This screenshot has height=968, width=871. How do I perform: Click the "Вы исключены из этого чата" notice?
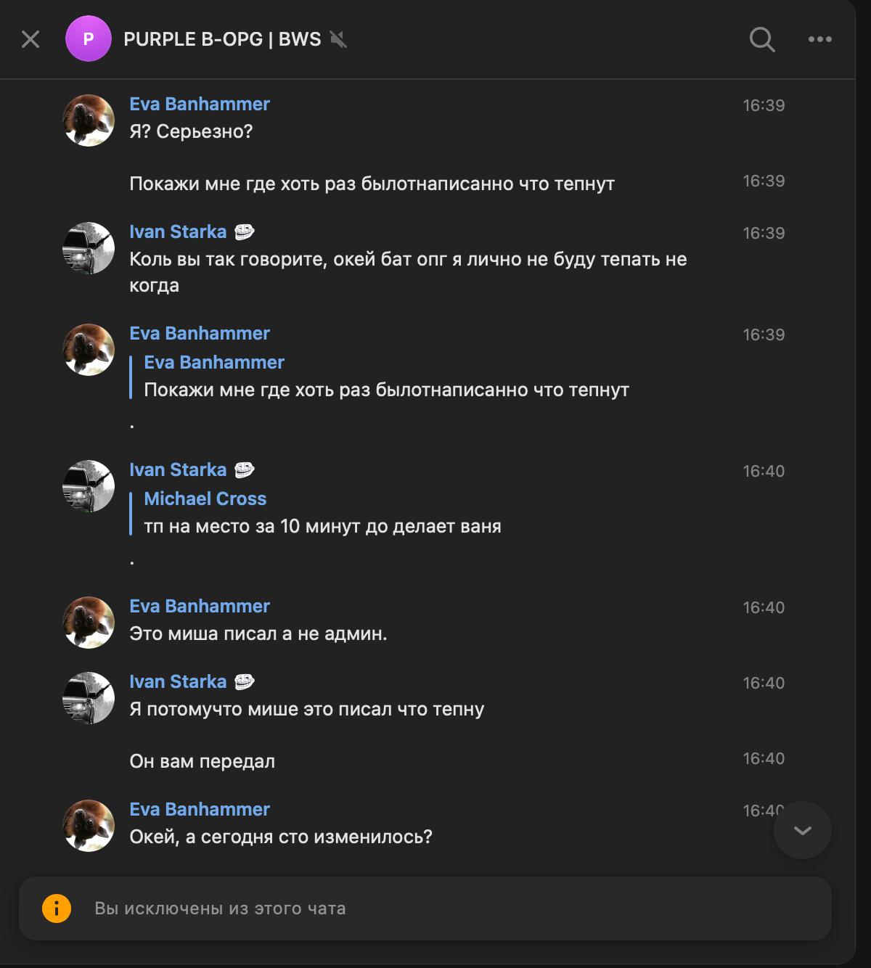(x=220, y=908)
